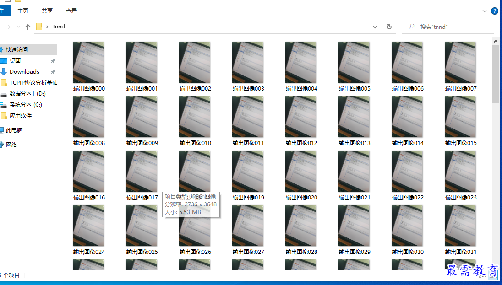502x285 pixels.
Task: Select thumbnail 输出图像002
Action: (x=195, y=62)
